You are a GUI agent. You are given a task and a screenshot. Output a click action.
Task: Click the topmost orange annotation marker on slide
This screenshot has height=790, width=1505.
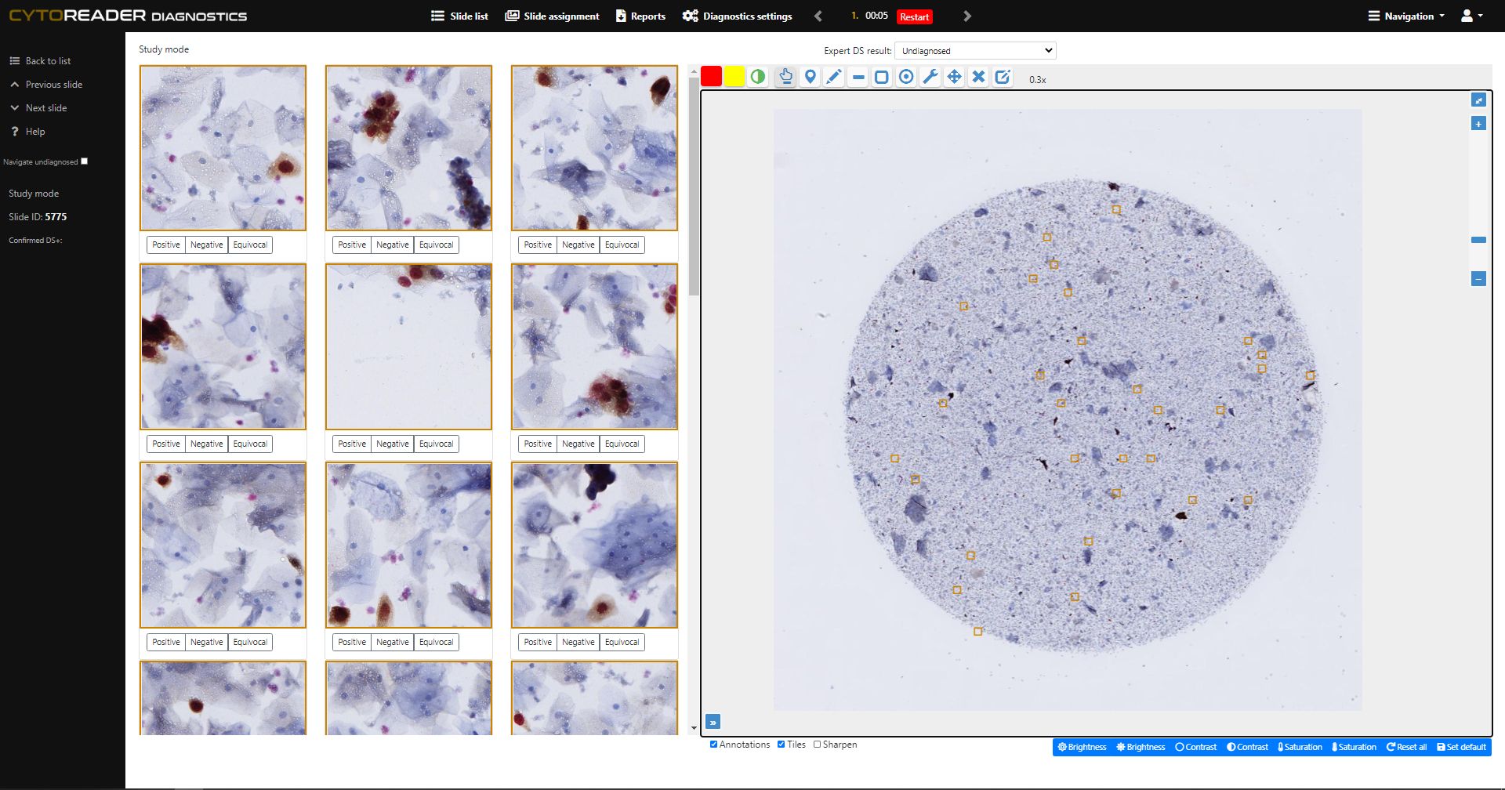[1116, 209]
